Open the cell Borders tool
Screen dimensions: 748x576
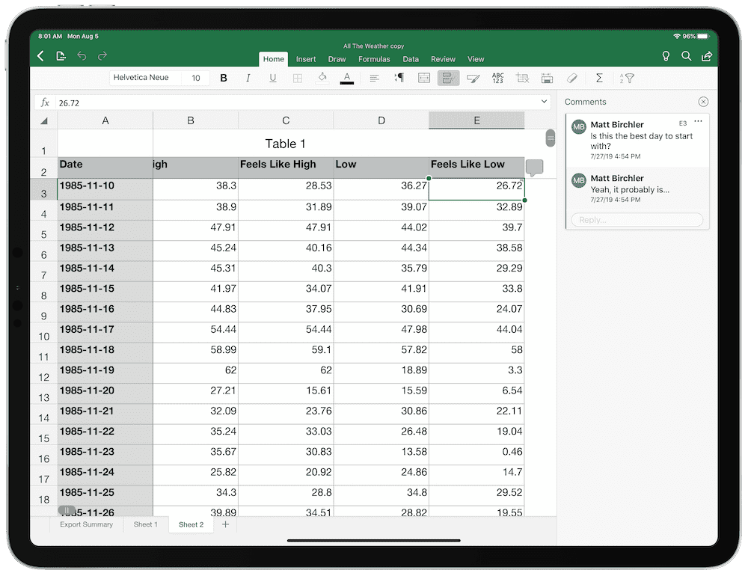(298, 78)
